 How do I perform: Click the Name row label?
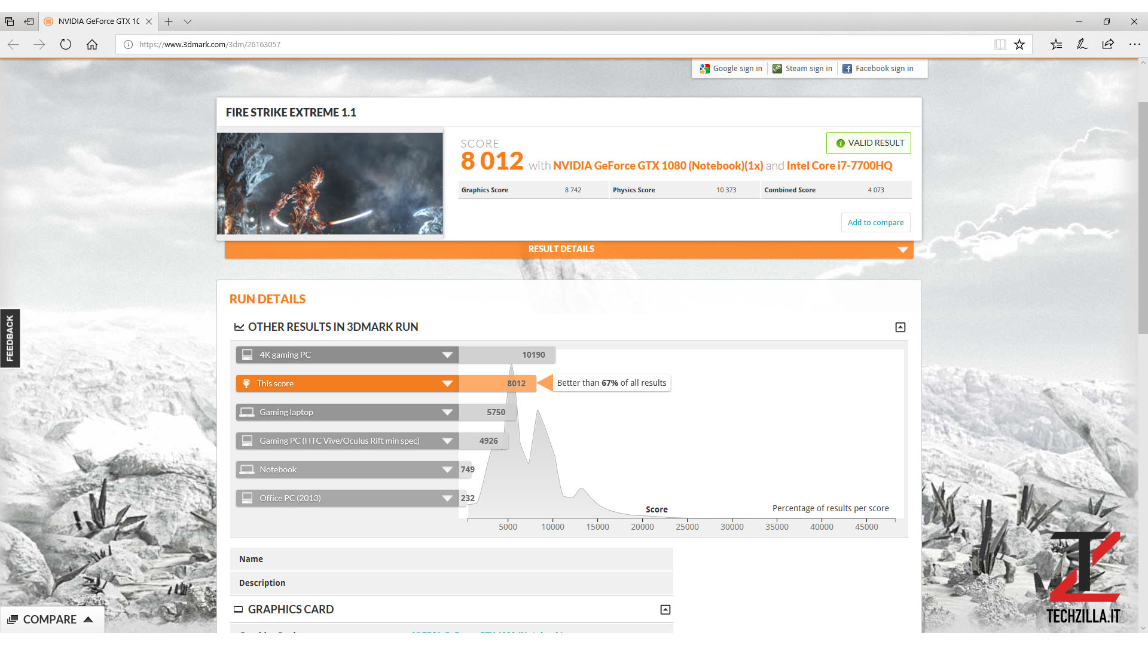click(x=251, y=559)
